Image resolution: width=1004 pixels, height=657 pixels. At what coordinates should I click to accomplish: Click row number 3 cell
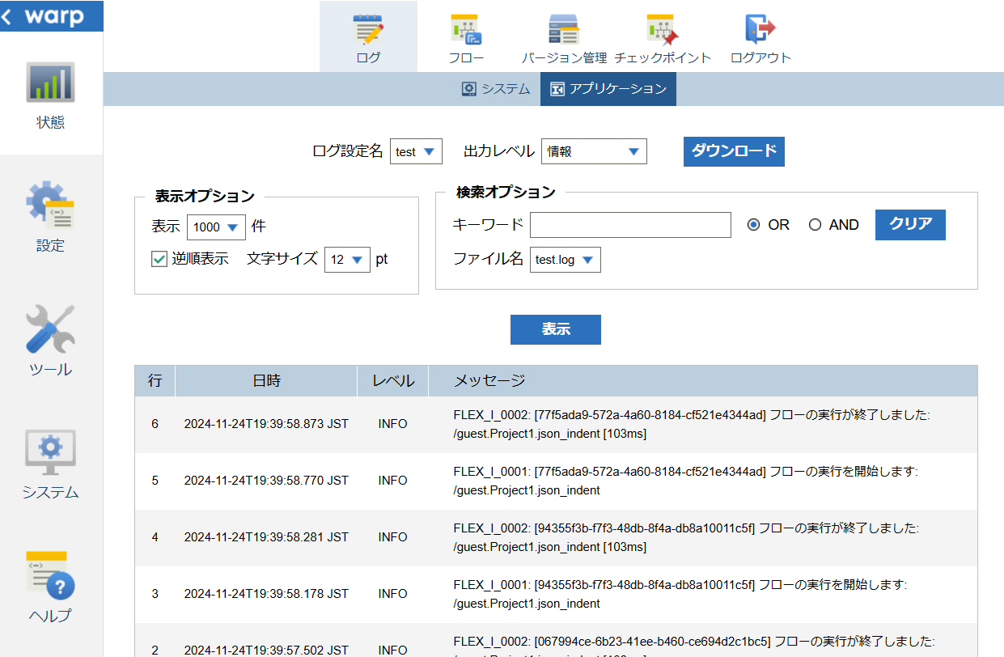pos(155,594)
